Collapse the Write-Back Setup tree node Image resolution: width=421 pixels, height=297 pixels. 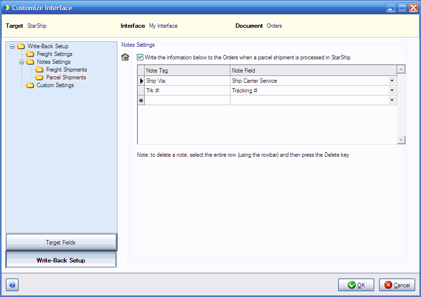[x=12, y=46]
